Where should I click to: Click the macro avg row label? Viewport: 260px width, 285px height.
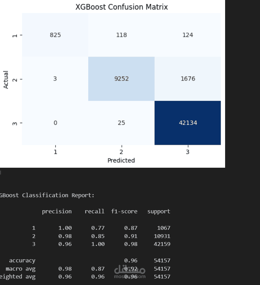coord(21,269)
